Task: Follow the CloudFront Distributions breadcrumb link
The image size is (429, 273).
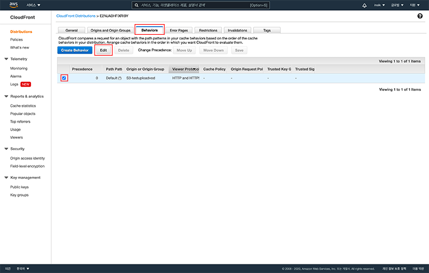Action: click(76, 16)
